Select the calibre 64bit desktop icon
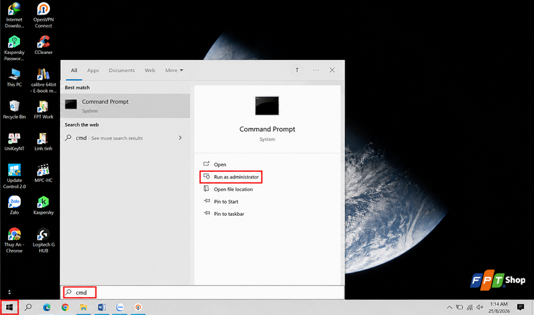Screen dimensions: 534x315 (43, 81)
